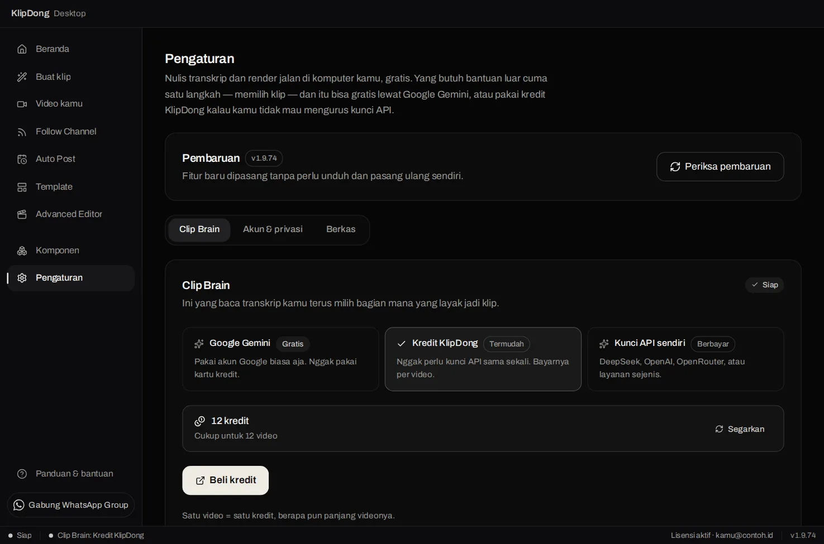Check for updates with Periksa pembaruan

(720, 167)
